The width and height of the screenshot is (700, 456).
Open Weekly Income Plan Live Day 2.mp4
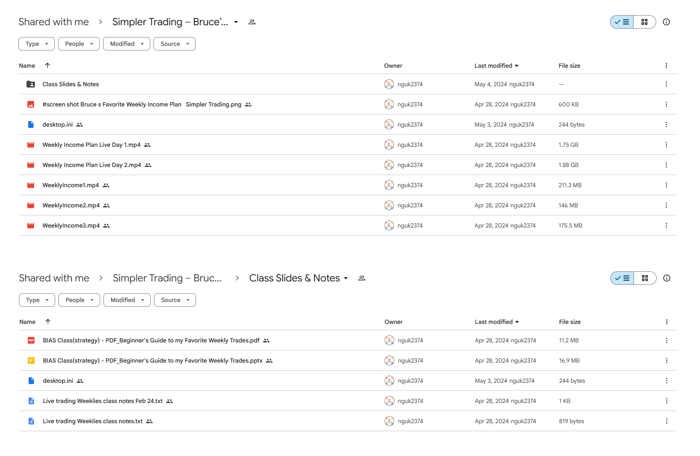92,165
